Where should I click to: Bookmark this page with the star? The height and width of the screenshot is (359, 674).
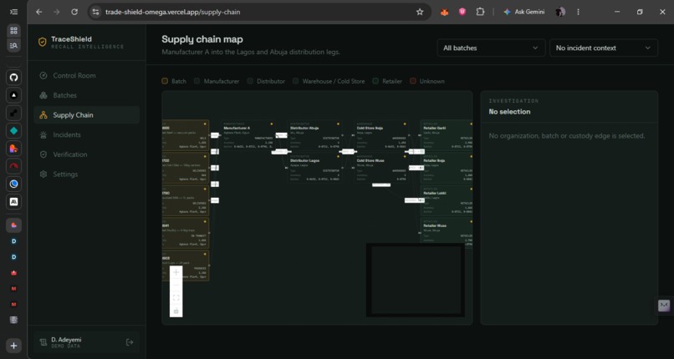pyautogui.click(x=420, y=12)
